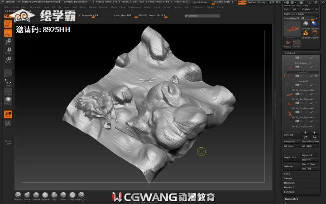Toggle the Local symmetry button
The width and height of the screenshot is (326, 204).
click(8, 114)
